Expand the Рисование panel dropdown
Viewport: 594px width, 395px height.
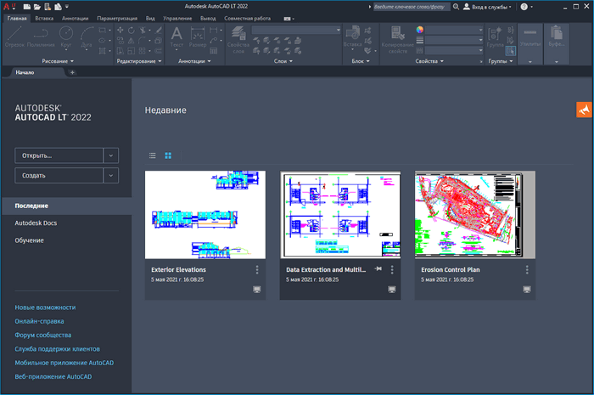pyautogui.click(x=71, y=61)
